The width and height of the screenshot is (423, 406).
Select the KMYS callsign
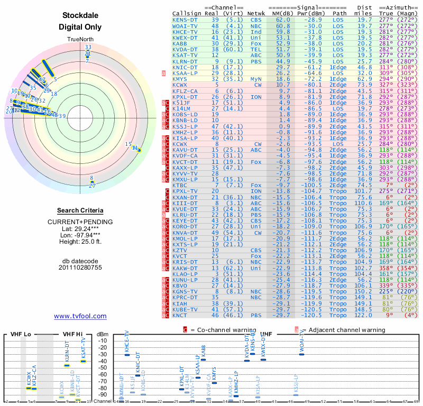(180, 79)
